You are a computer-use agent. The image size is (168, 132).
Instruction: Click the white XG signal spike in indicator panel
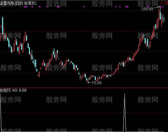tap(124, 113)
